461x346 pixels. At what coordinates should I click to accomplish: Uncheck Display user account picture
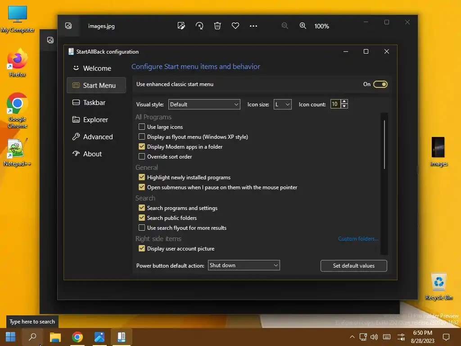pyautogui.click(x=142, y=248)
